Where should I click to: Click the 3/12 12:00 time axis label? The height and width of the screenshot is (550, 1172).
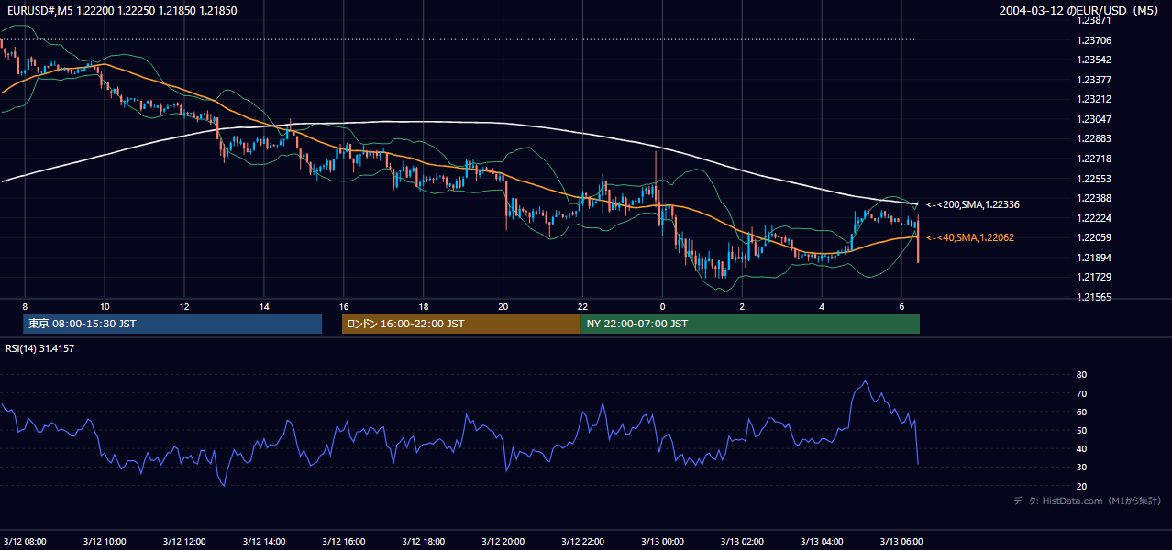tap(184, 541)
